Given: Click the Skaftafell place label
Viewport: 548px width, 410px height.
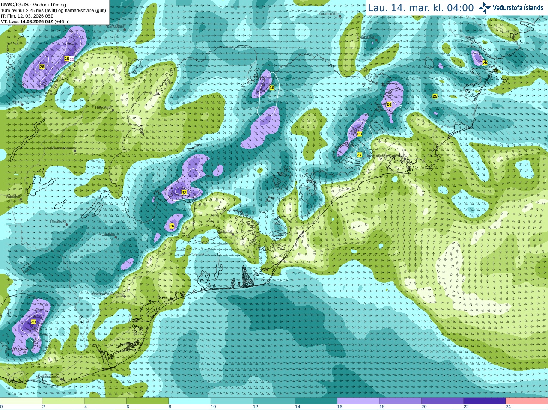Looking at the screenshot, I should click(x=225, y=232).
